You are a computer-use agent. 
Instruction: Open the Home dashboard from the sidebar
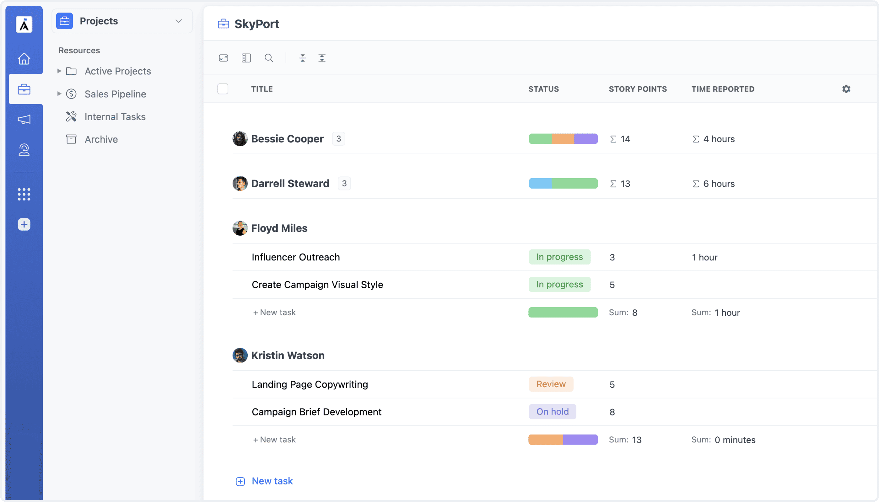pyautogui.click(x=24, y=59)
